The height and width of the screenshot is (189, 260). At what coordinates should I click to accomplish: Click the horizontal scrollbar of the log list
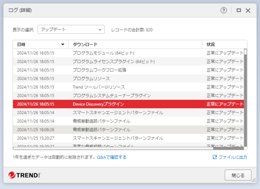pos(128,148)
